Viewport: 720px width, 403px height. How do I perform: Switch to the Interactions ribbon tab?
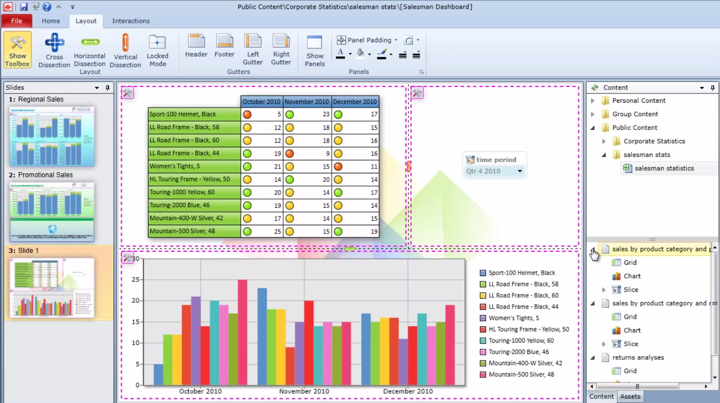coord(131,21)
